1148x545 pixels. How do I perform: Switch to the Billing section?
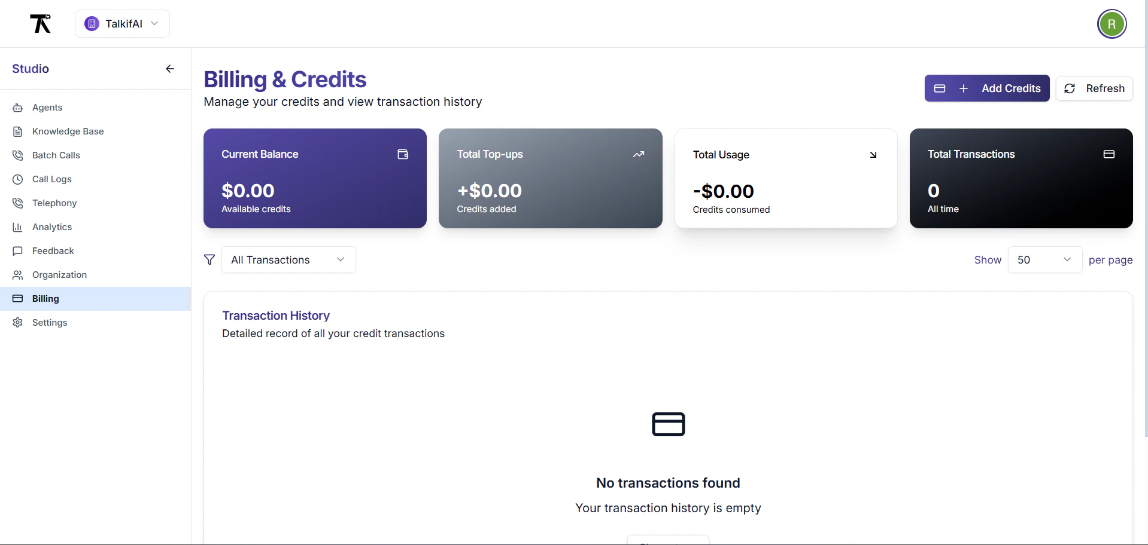(45, 299)
